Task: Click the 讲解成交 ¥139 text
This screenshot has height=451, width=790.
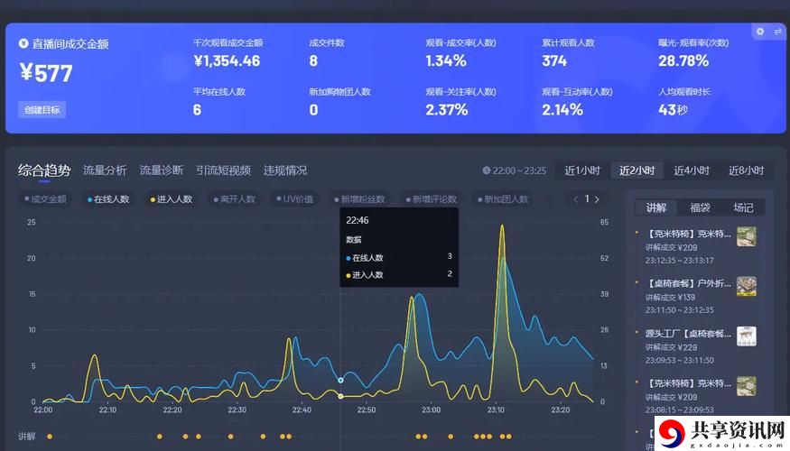Action: [x=670, y=298]
